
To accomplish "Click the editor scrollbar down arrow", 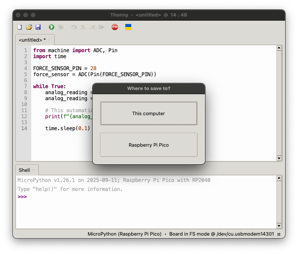I will 279,158.
